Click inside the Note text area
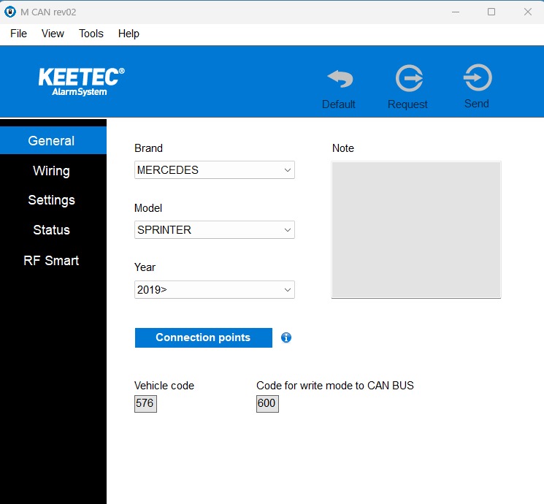 [x=416, y=229]
